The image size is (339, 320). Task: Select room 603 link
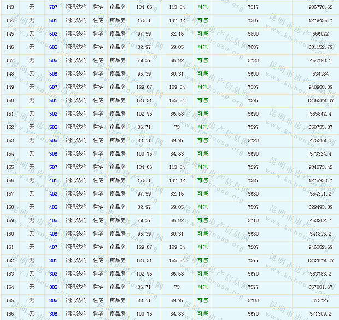point(53,47)
